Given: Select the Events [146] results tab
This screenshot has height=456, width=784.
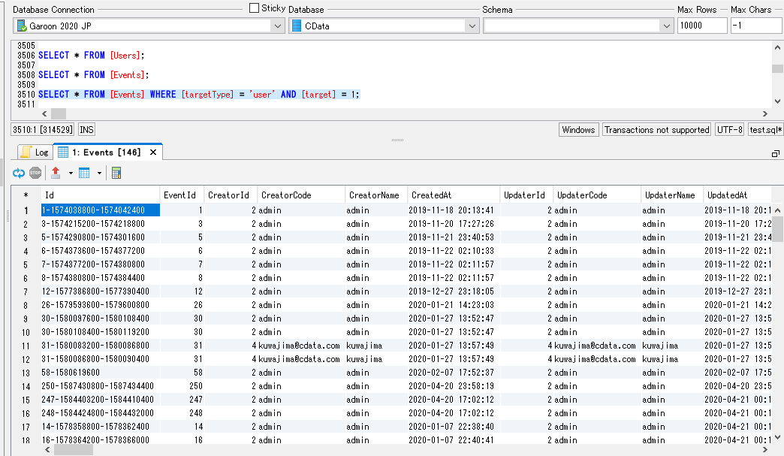Looking at the screenshot, I should (107, 152).
